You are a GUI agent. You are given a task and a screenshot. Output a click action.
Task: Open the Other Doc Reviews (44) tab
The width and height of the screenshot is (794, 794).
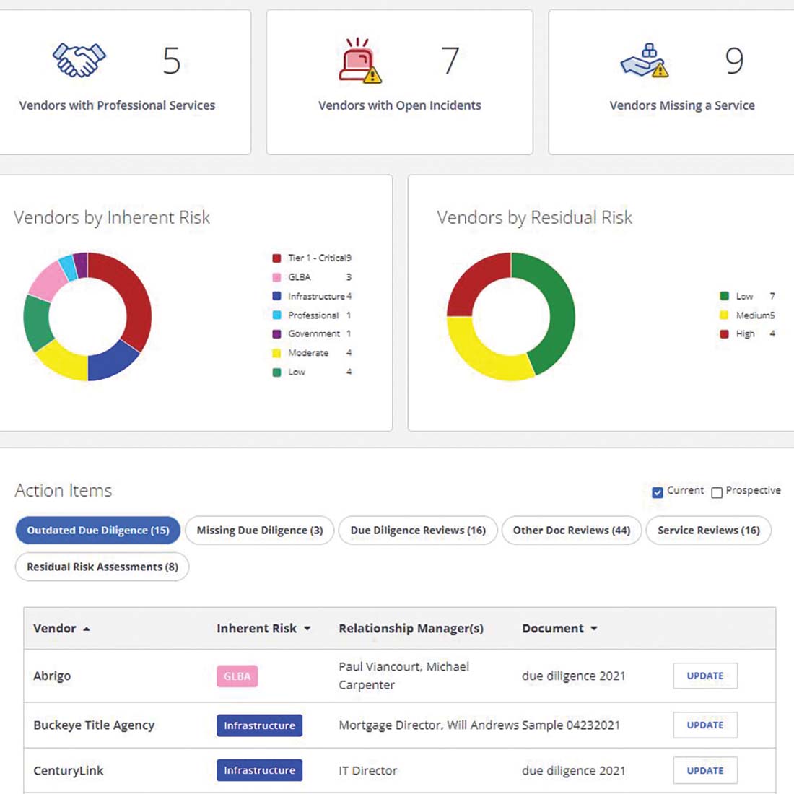[x=571, y=531]
